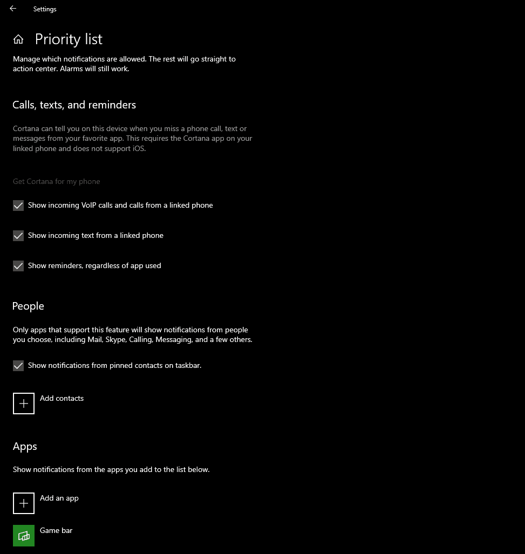The image size is (525, 554).
Task: Click the Settings window title text
Action: click(45, 9)
